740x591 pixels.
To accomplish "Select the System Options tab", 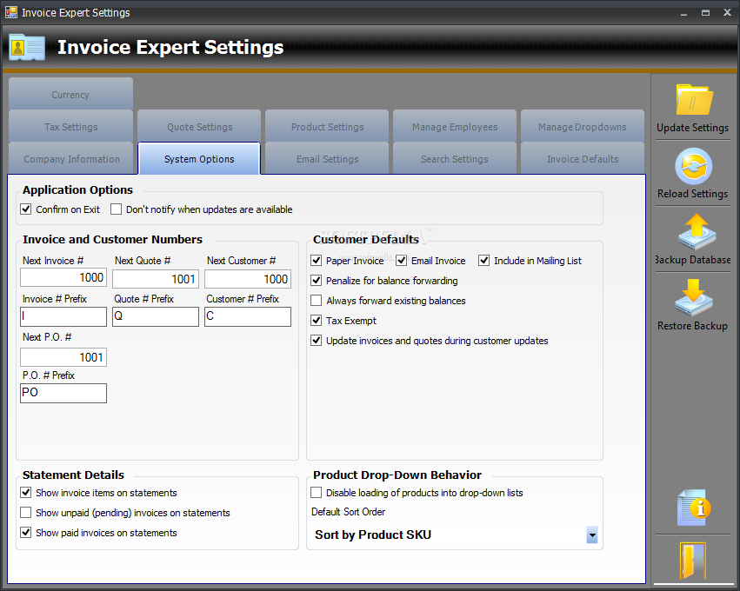I will pyautogui.click(x=199, y=158).
